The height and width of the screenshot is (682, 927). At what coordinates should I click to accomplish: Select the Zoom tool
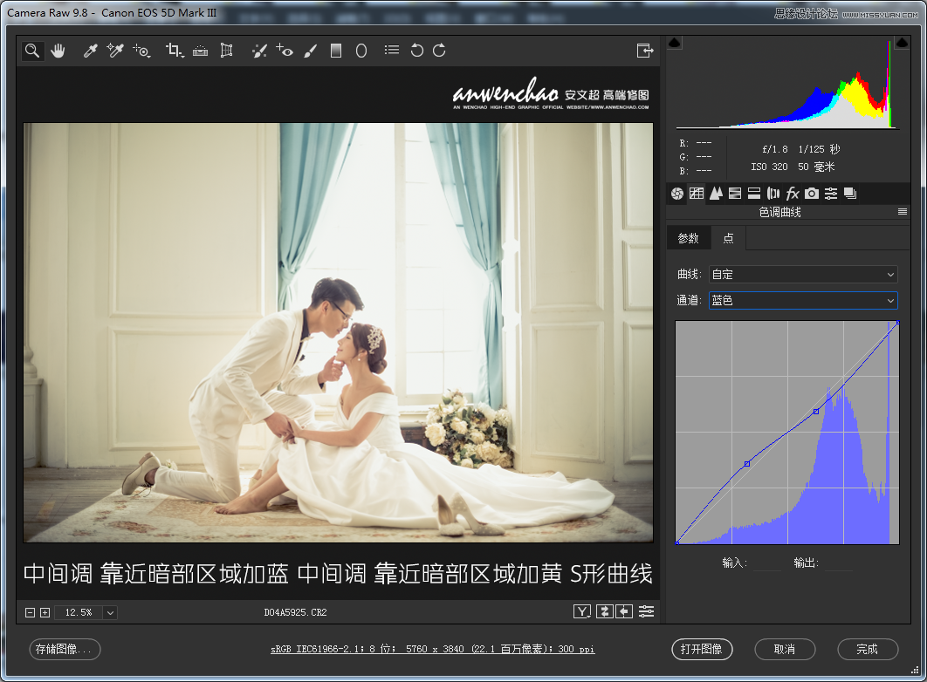coord(31,51)
